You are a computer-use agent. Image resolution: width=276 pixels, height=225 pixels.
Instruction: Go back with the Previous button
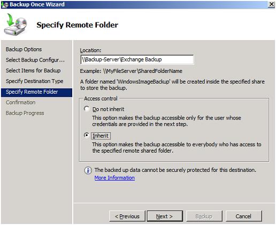(127, 216)
